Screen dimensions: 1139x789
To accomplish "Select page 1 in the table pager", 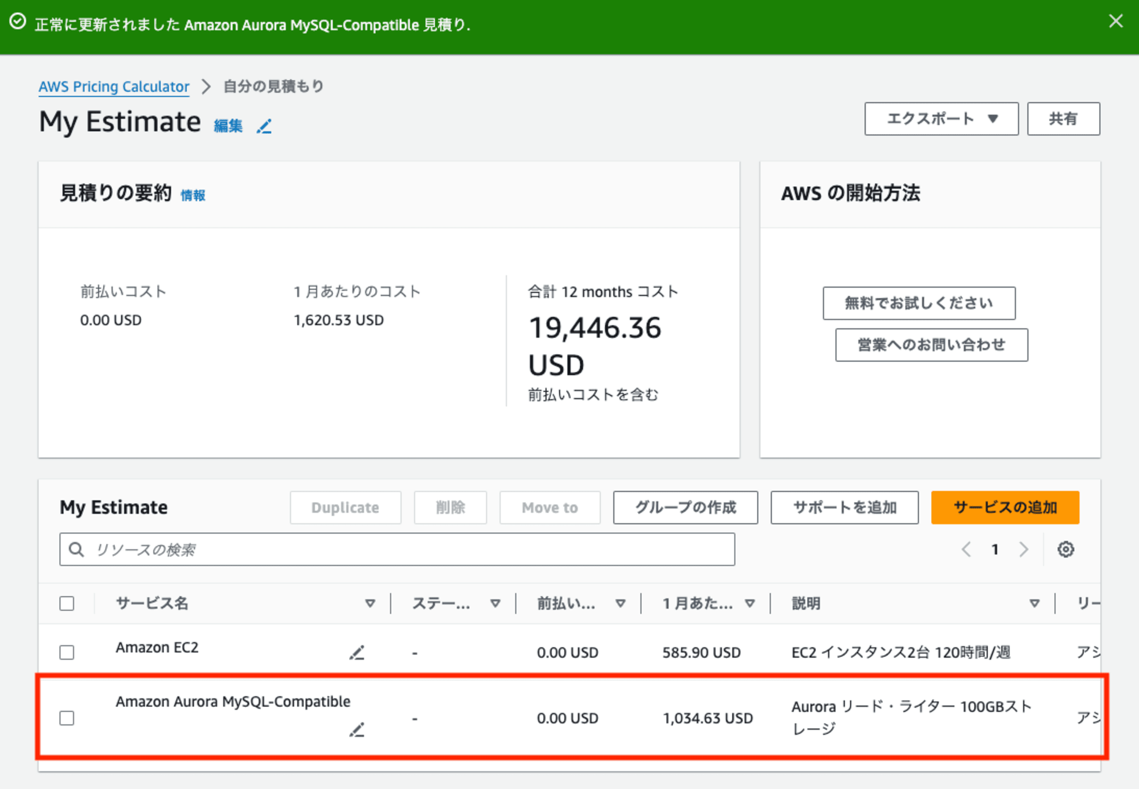I will 995,549.
